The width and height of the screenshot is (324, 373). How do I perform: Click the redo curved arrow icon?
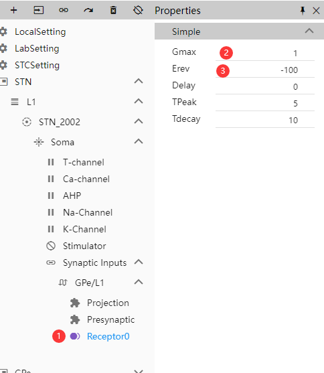point(88,10)
